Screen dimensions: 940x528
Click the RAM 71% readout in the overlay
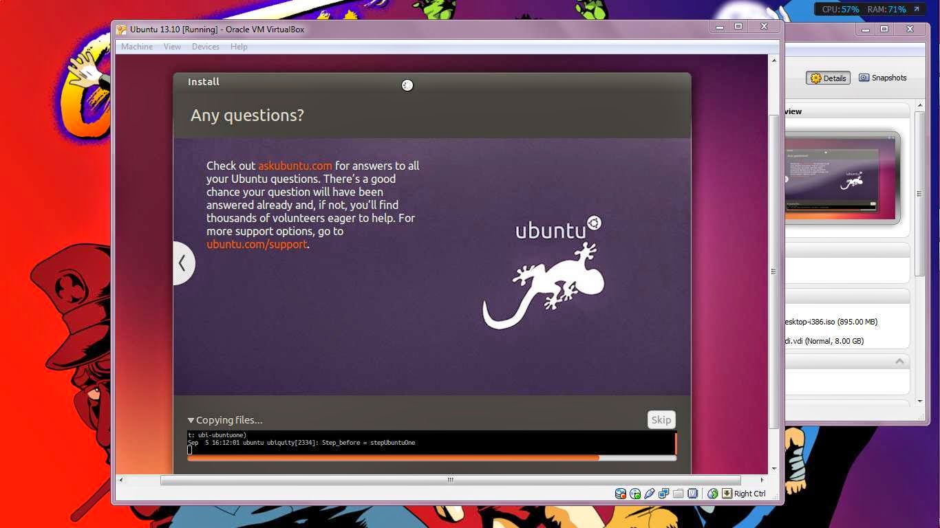pyautogui.click(x=886, y=10)
